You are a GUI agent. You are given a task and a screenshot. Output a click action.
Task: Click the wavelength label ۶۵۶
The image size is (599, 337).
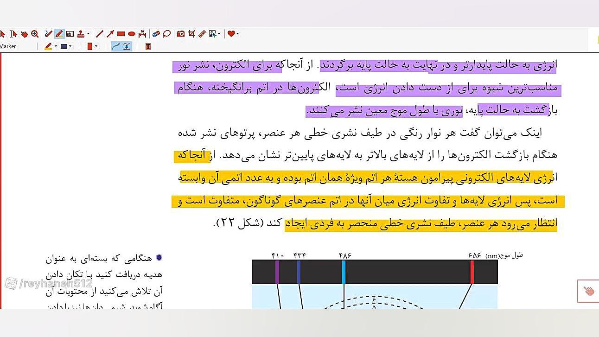[474, 255]
